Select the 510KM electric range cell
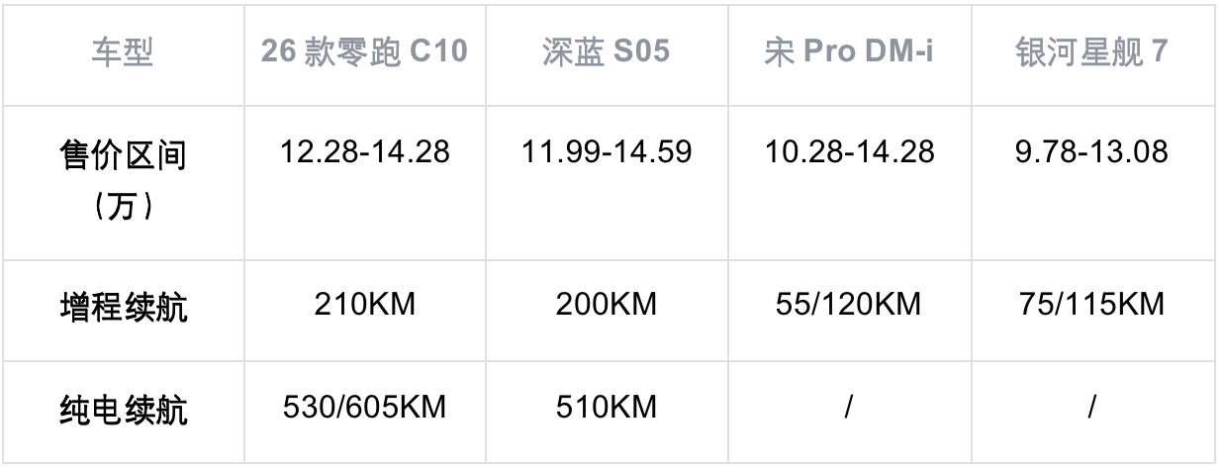The height and width of the screenshot is (469, 1223). 607,408
